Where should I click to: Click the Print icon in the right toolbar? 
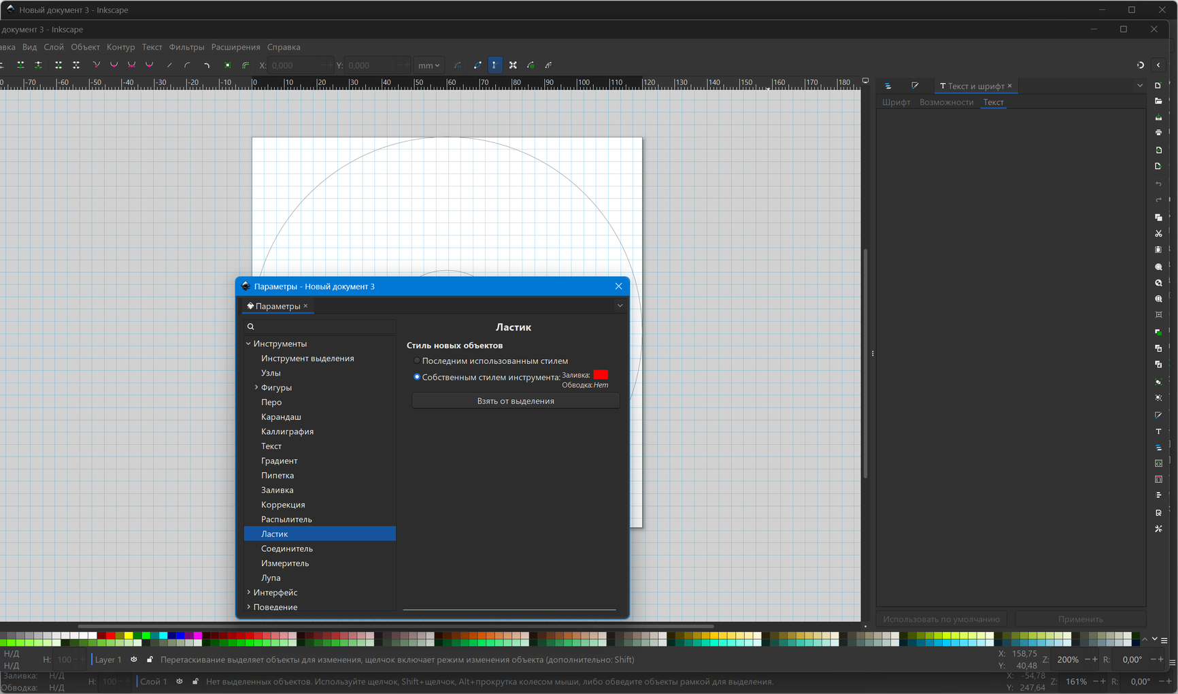pos(1158,133)
